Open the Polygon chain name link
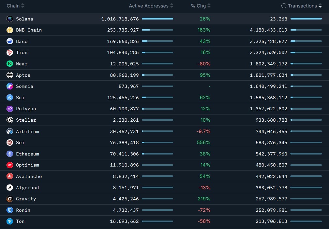 (26, 109)
